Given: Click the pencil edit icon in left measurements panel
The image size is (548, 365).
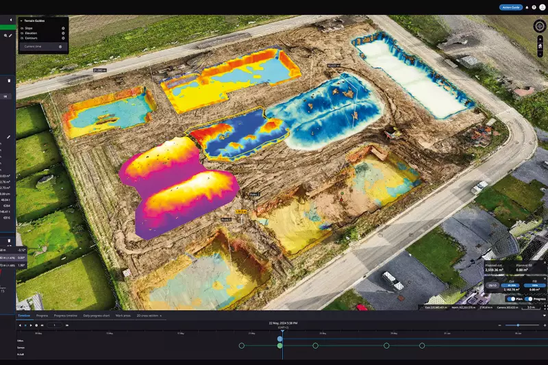Looking at the screenshot, I should click(9, 137).
